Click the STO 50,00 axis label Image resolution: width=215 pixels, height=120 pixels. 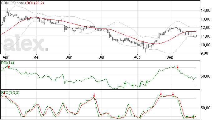pyautogui.click(x=205, y=108)
